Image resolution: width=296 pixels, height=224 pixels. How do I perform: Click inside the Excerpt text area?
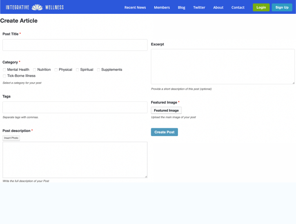click(223, 67)
